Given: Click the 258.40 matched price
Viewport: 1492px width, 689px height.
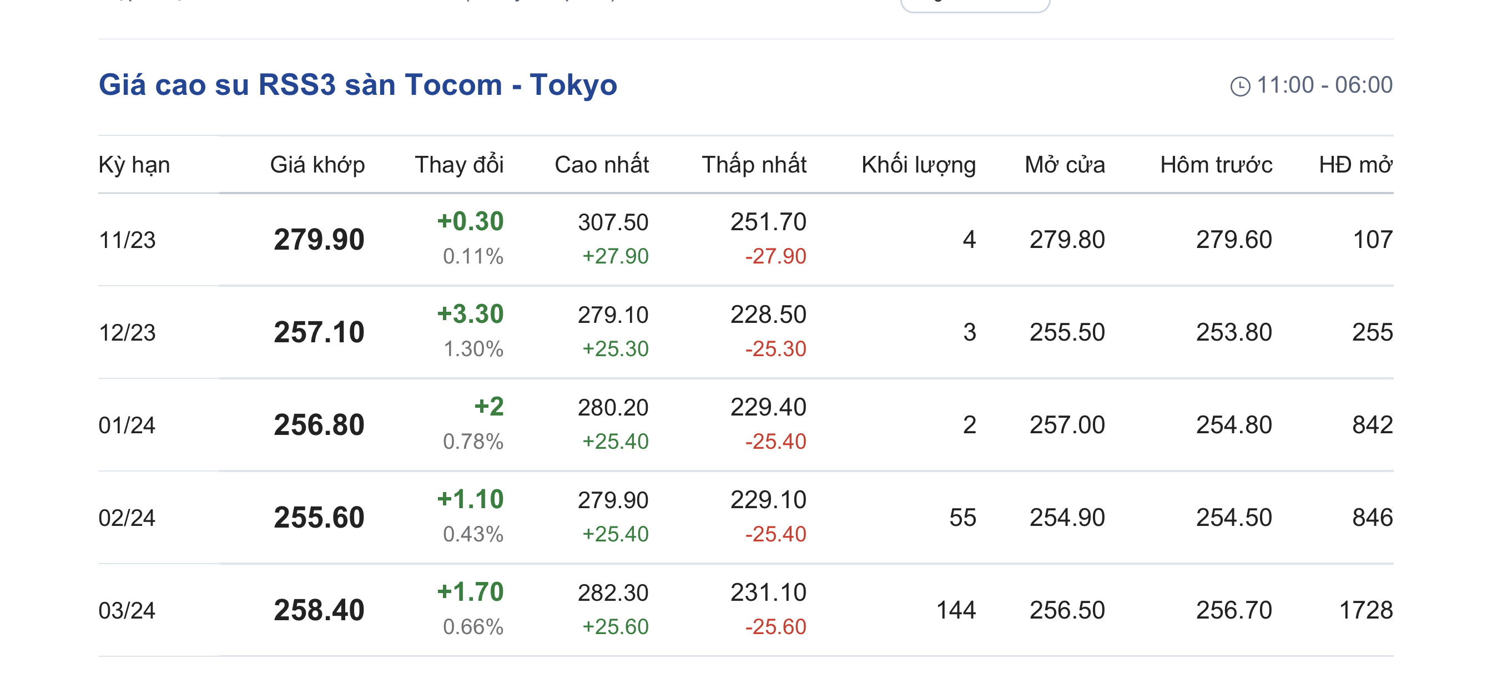Looking at the screenshot, I should pos(319,611).
